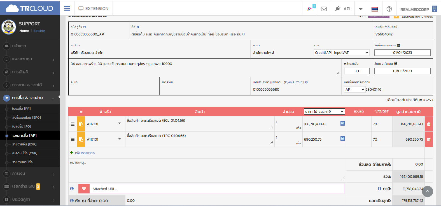Open the Credit[AP]_InputVAT formula dropdown
The width and height of the screenshot is (441, 206).
pyautogui.click(x=341, y=52)
